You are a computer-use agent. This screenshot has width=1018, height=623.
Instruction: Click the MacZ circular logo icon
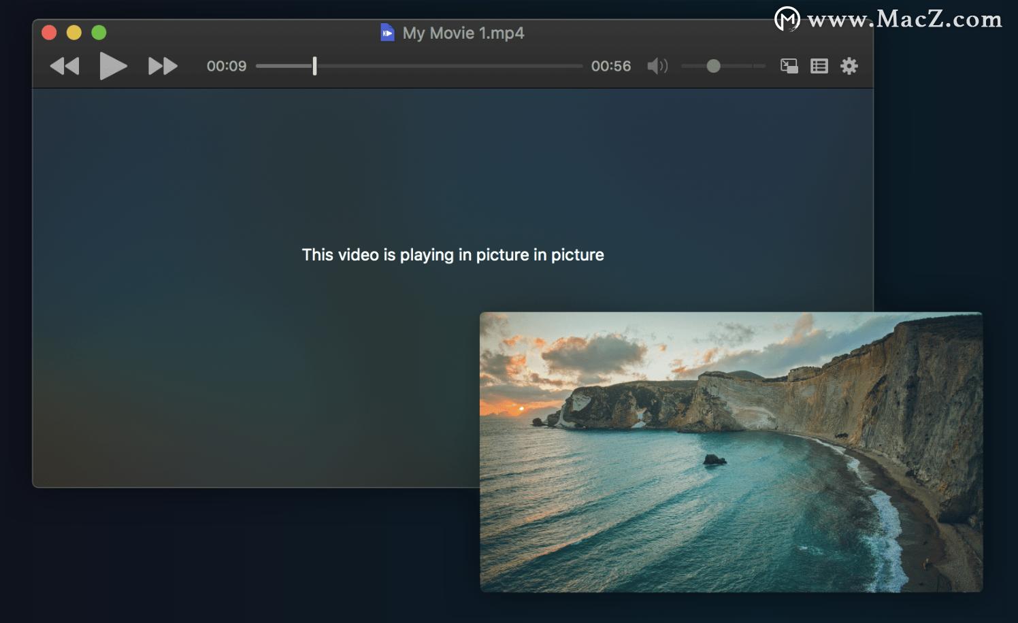pos(787,19)
